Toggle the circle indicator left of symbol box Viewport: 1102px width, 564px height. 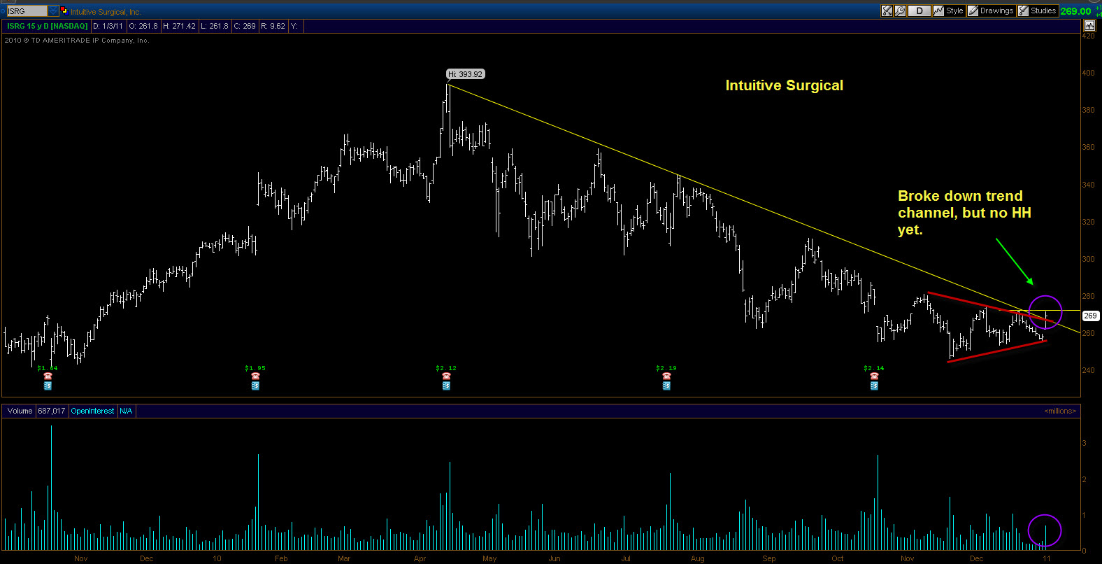click(x=3, y=11)
